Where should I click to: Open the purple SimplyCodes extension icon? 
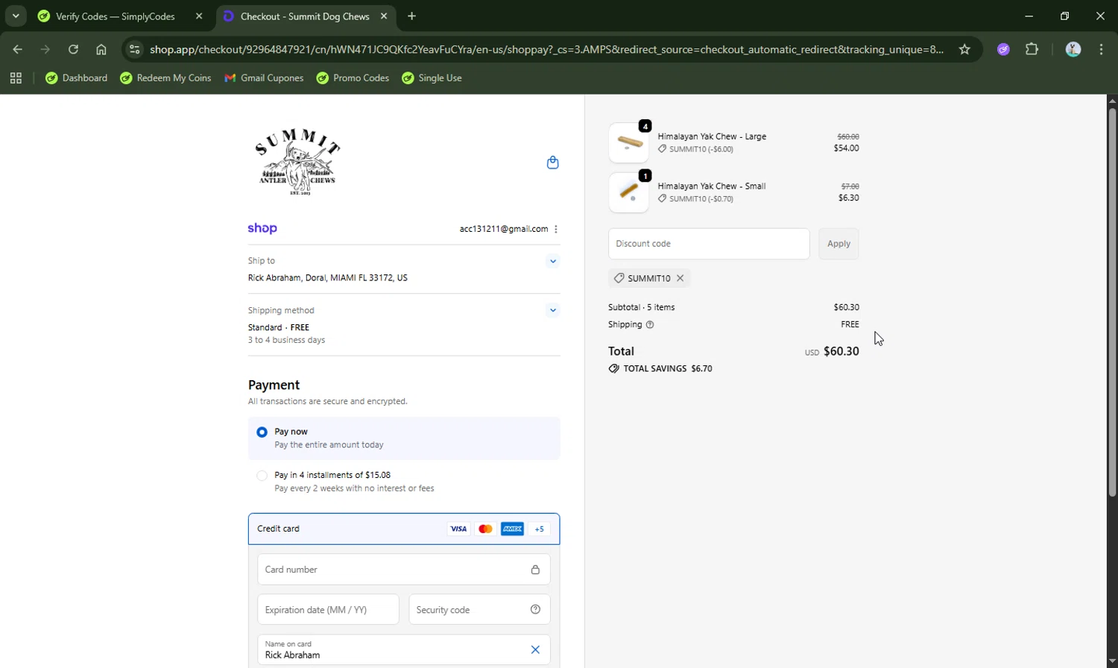(x=1003, y=49)
